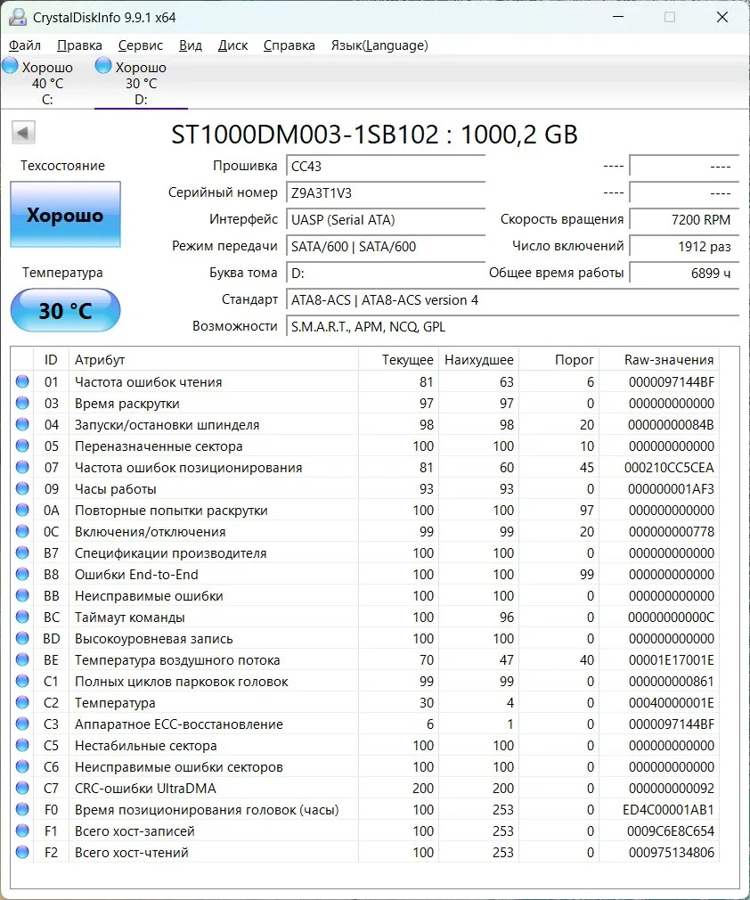This screenshot has width=750, height=900.
Task: Click the previous disk arrow button
Action: point(23,133)
